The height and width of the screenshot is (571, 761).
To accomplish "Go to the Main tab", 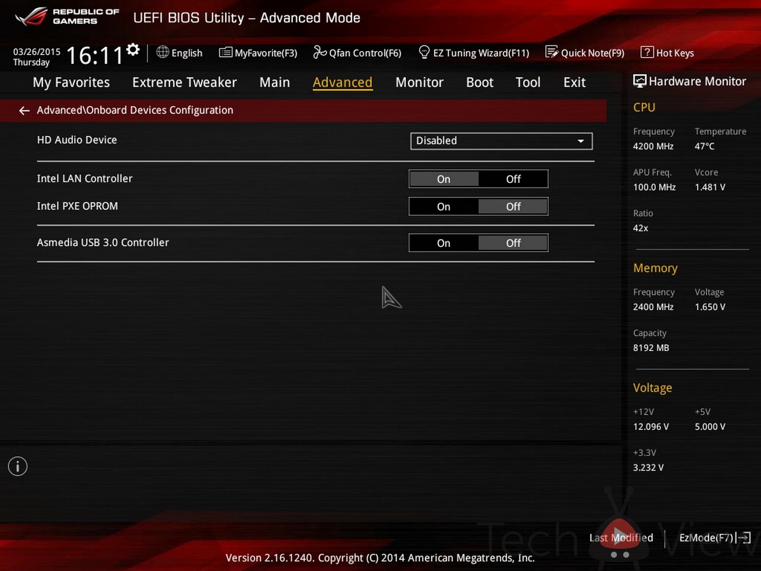I will [275, 82].
